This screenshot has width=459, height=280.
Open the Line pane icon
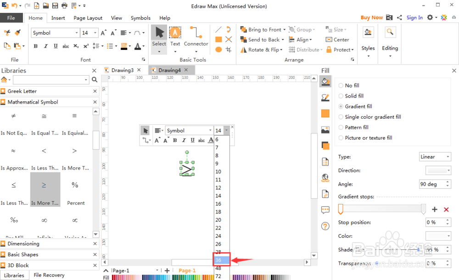325,97
